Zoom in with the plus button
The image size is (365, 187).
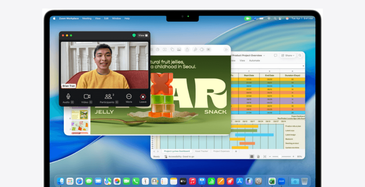(x=293, y=156)
